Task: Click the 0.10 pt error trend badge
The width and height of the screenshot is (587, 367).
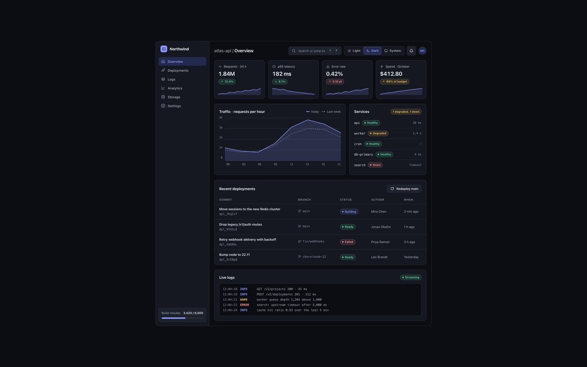Action: point(335,82)
